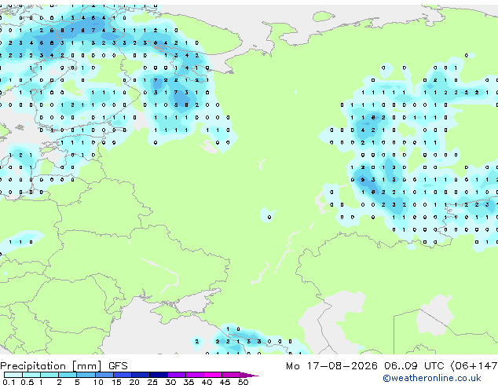Choose the 20–25 mm legend swatch
The height and width of the screenshot is (385, 498).
pyautogui.click(x=140, y=375)
